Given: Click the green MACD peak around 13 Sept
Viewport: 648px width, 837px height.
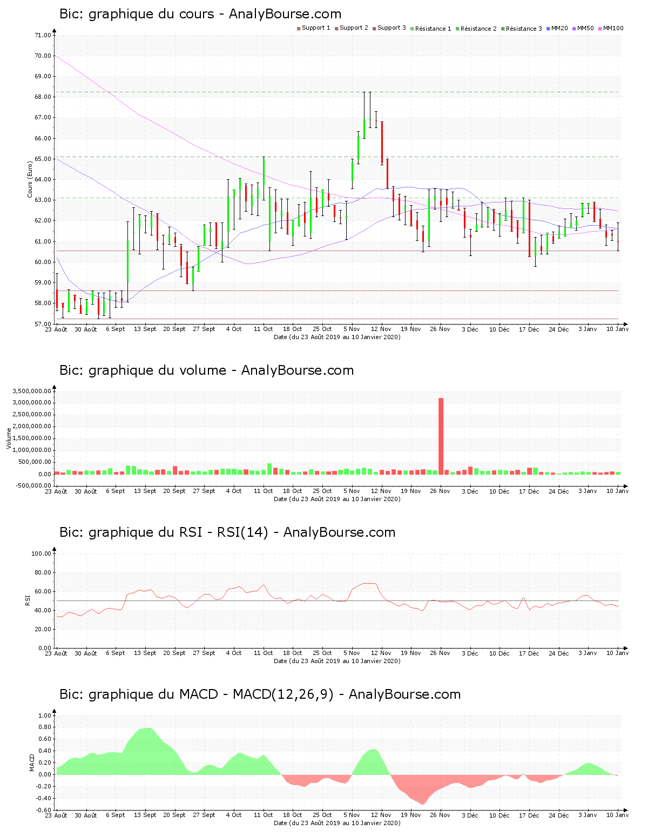Looking at the screenshot, I should click(146, 751).
